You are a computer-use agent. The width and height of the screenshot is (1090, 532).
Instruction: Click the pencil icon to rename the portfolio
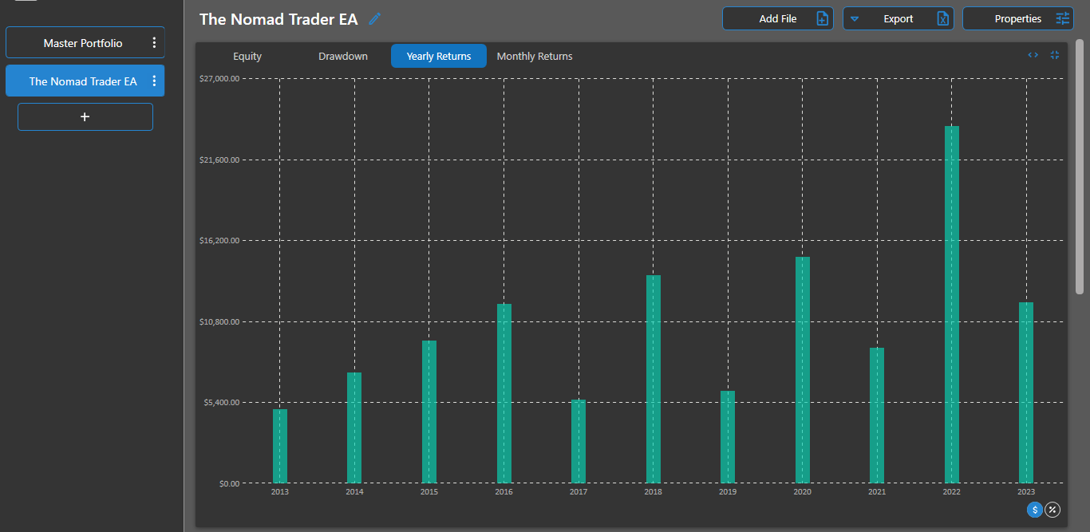(374, 18)
